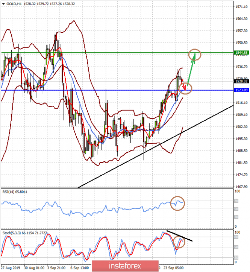
Task: Click the green horizontal resistance line
Action: coord(117,53)
